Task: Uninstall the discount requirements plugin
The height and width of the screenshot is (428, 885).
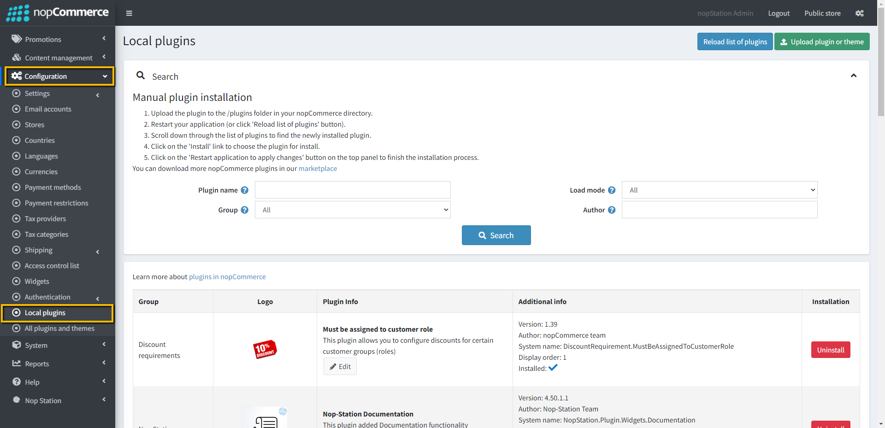Action: (x=830, y=350)
